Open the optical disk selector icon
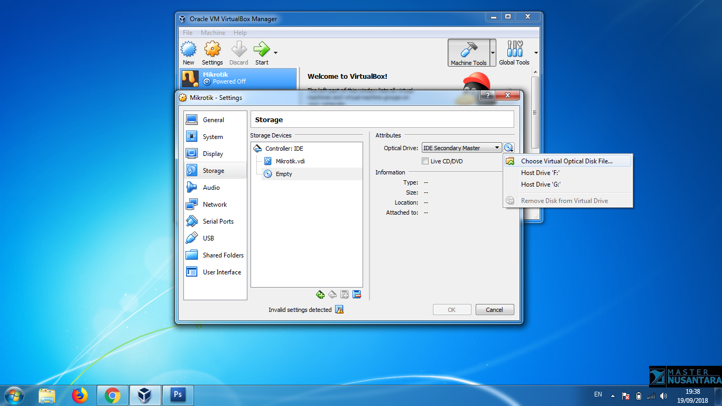The height and width of the screenshot is (406, 722). (x=508, y=147)
